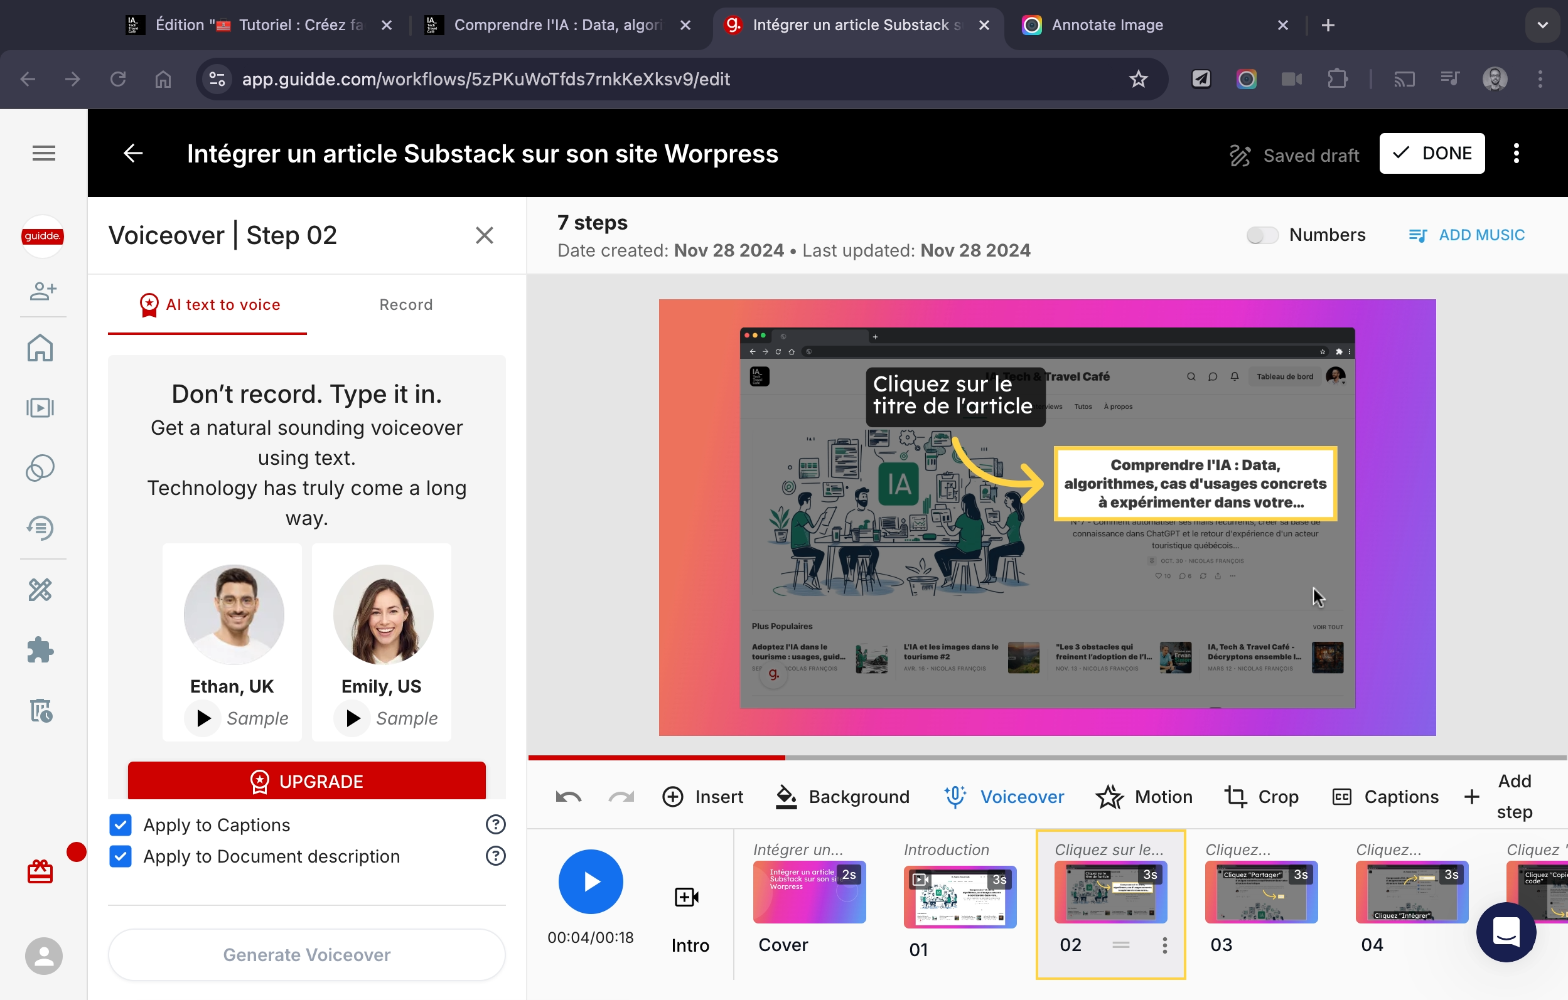The image size is (1568, 1000).
Task: Click the Background fill tool
Action: click(x=842, y=796)
